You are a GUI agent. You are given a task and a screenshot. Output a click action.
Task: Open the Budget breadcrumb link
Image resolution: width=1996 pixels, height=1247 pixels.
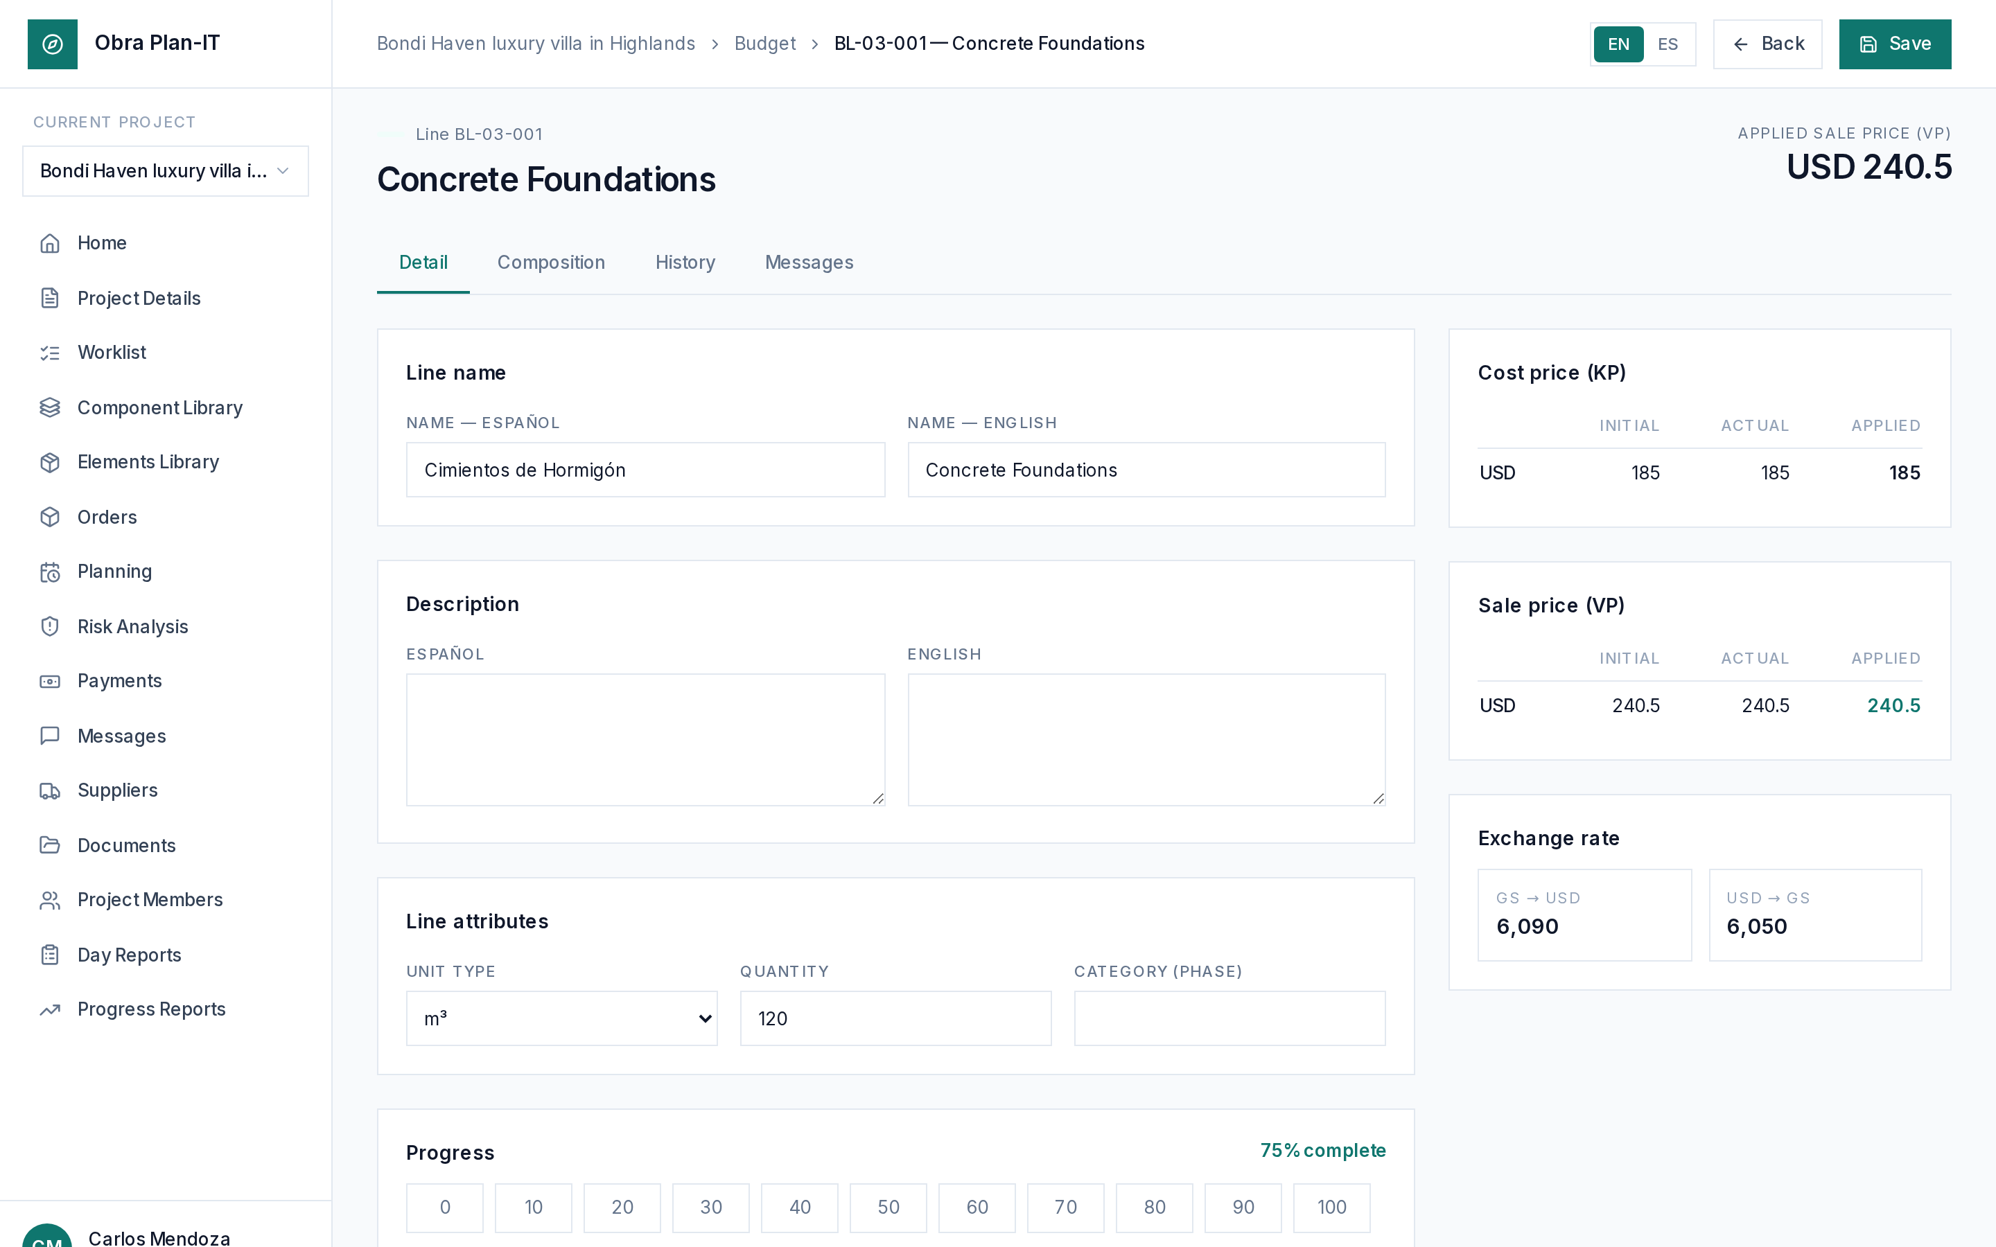pyautogui.click(x=764, y=44)
